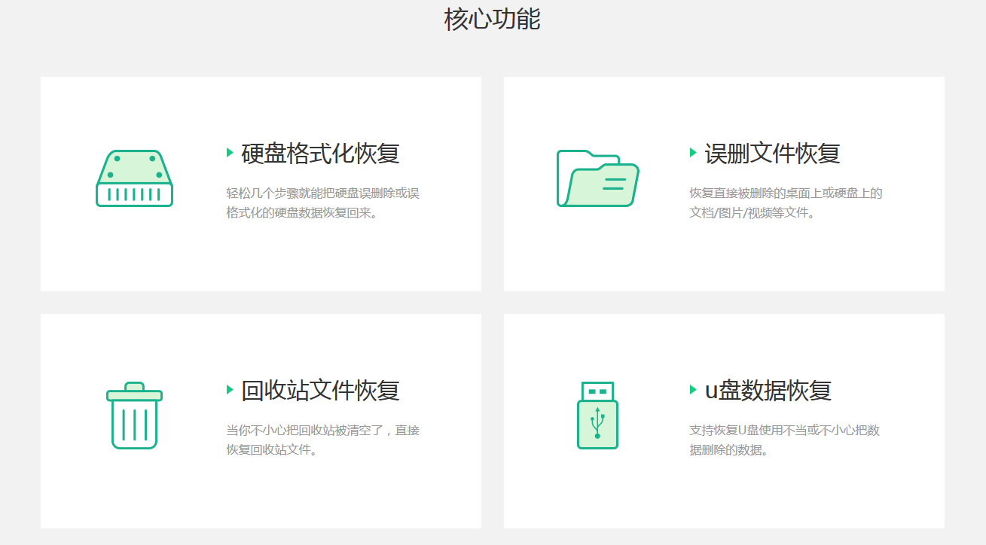Open the 误删文件恢复 title link
Image resolution: width=986 pixels, height=545 pixels.
coord(772,154)
